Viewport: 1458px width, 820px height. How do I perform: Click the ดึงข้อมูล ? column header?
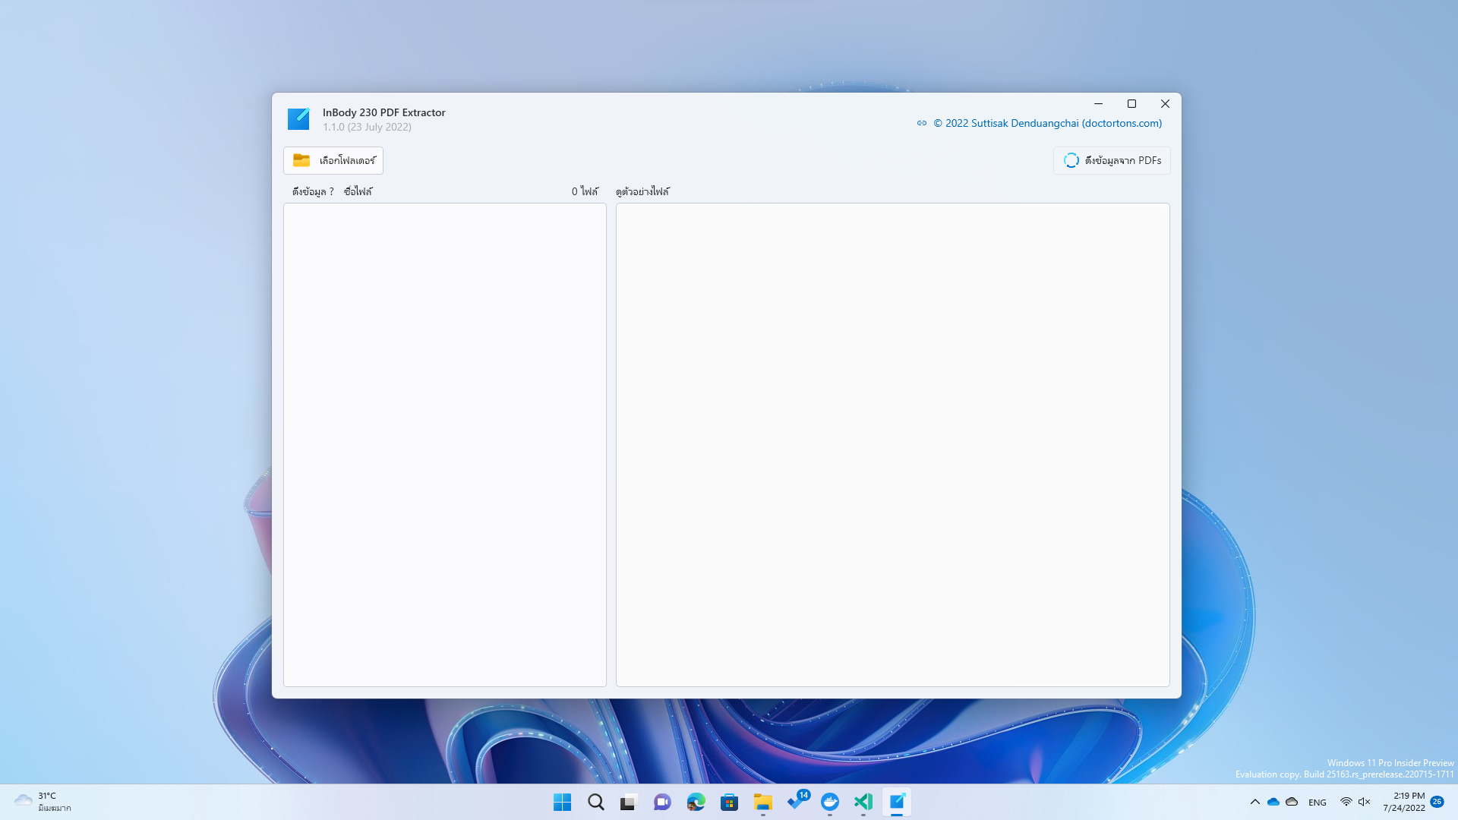(313, 191)
